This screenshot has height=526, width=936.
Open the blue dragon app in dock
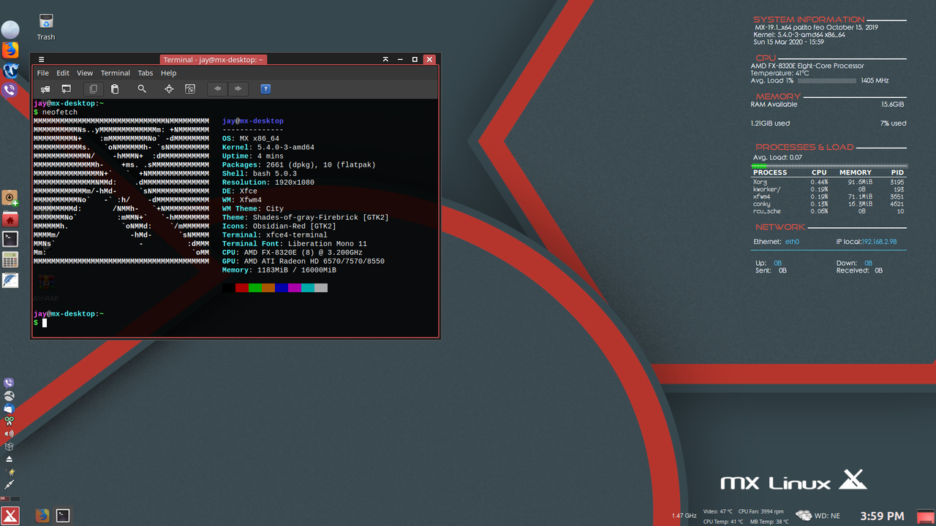[10, 70]
